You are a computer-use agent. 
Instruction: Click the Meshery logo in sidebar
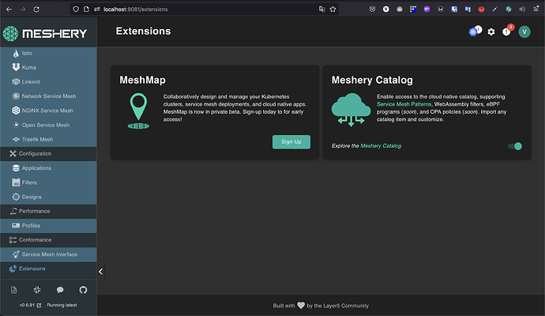point(45,34)
